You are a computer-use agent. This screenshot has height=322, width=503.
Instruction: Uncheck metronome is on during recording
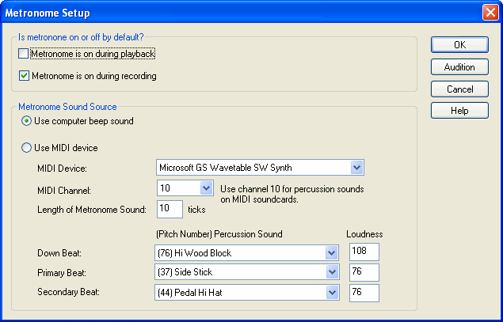coord(24,76)
